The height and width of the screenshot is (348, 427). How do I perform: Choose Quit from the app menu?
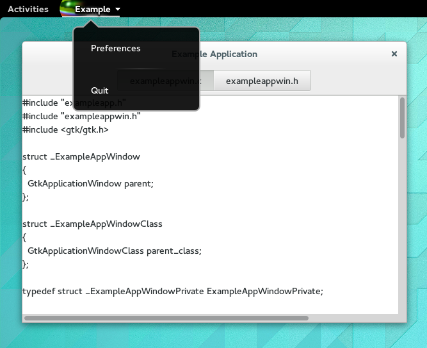click(100, 90)
